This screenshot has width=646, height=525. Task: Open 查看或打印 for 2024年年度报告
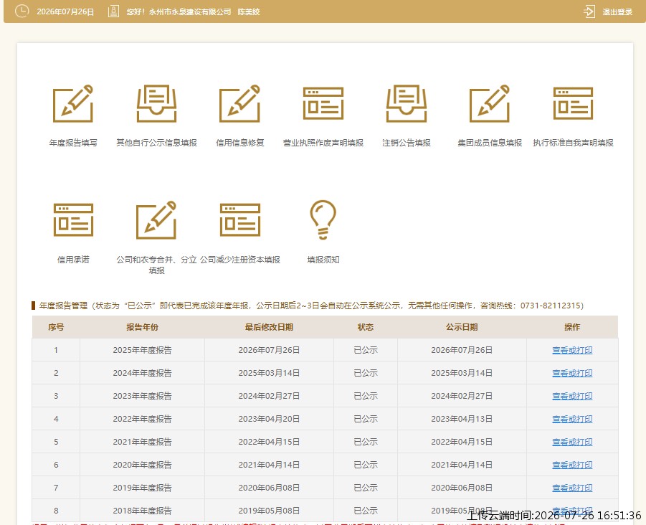572,373
